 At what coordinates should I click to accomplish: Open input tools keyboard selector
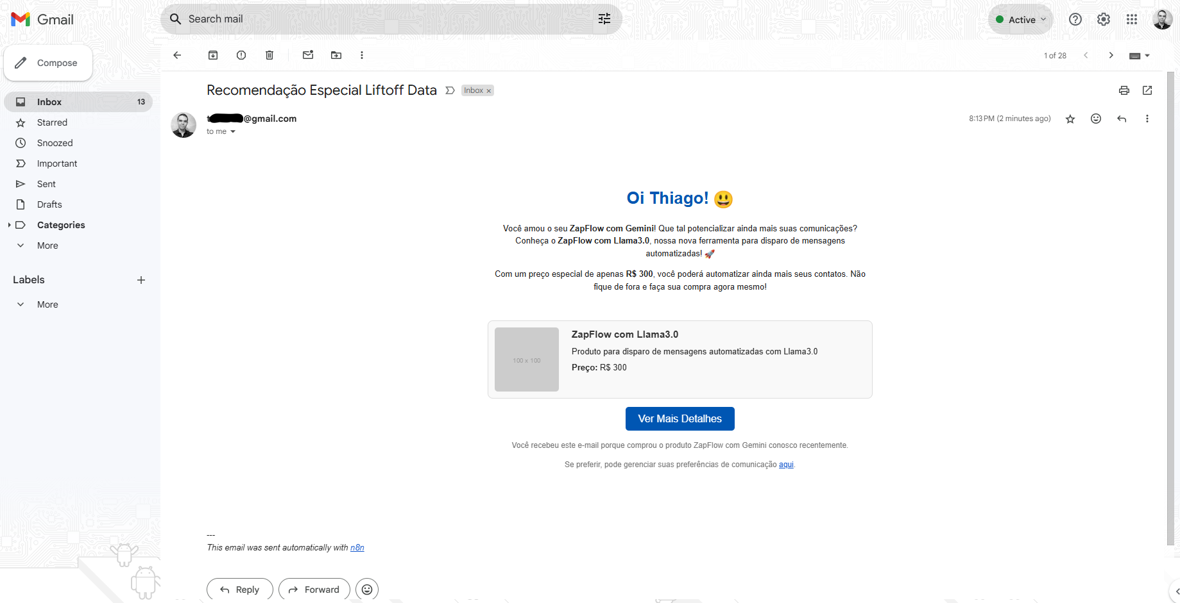coord(1140,56)
